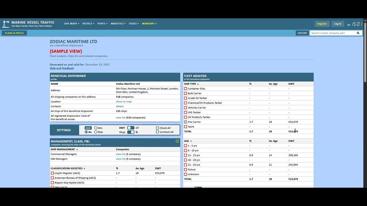Check the Container Ship checkbox
The image size is (367, 206).
click(x=186, y=89)
